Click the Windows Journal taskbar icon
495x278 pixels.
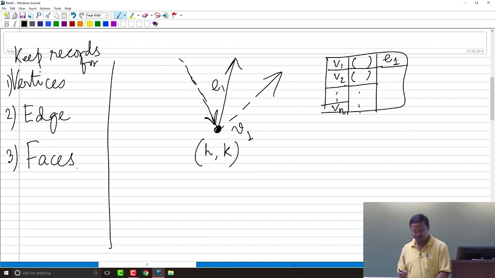(158, 273)
